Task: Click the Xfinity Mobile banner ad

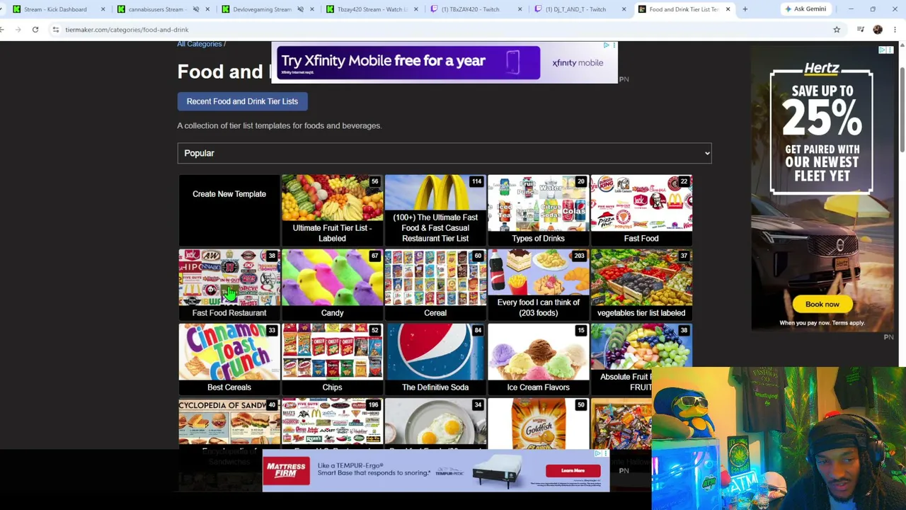Action: pos(445,62)
